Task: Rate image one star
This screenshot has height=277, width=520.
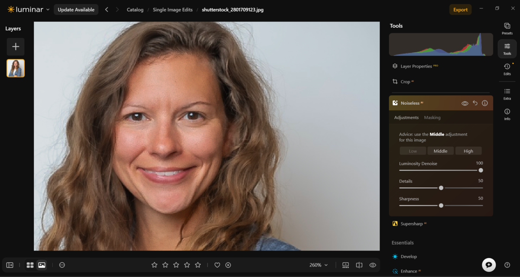Action: 154,265
